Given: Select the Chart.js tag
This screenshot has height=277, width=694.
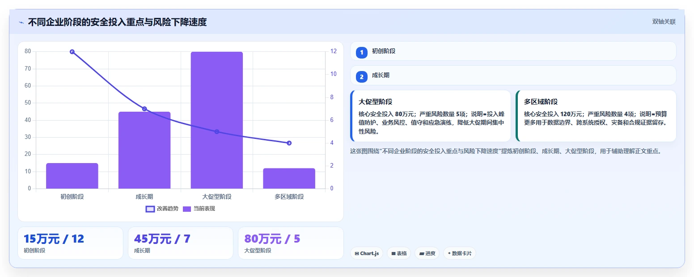Looking at the screenshot, I should (x=367, y=253).
